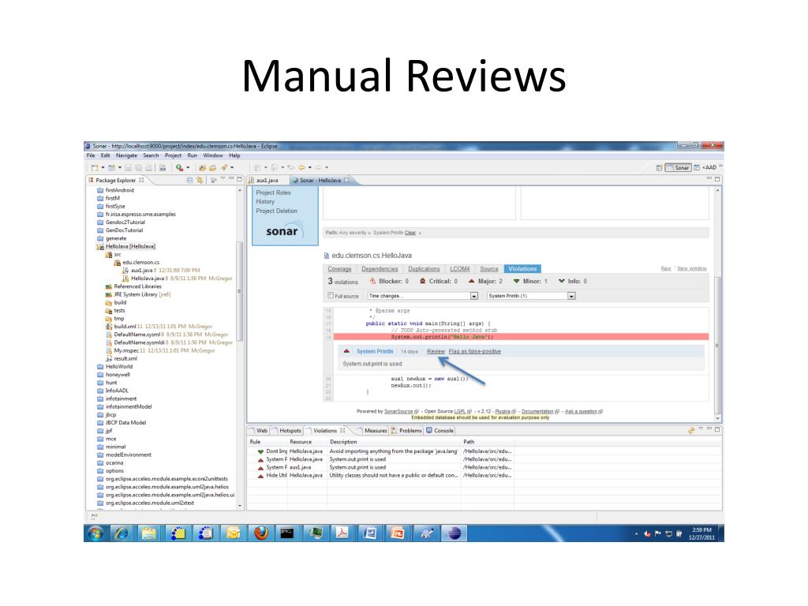808x606 pixels.
Task: Open the Problems view tab
Action: coord(406,431)
